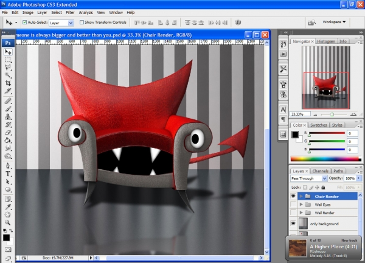Select the Brush tool
The width and height of the screenshot is (365, 263).
8,109
